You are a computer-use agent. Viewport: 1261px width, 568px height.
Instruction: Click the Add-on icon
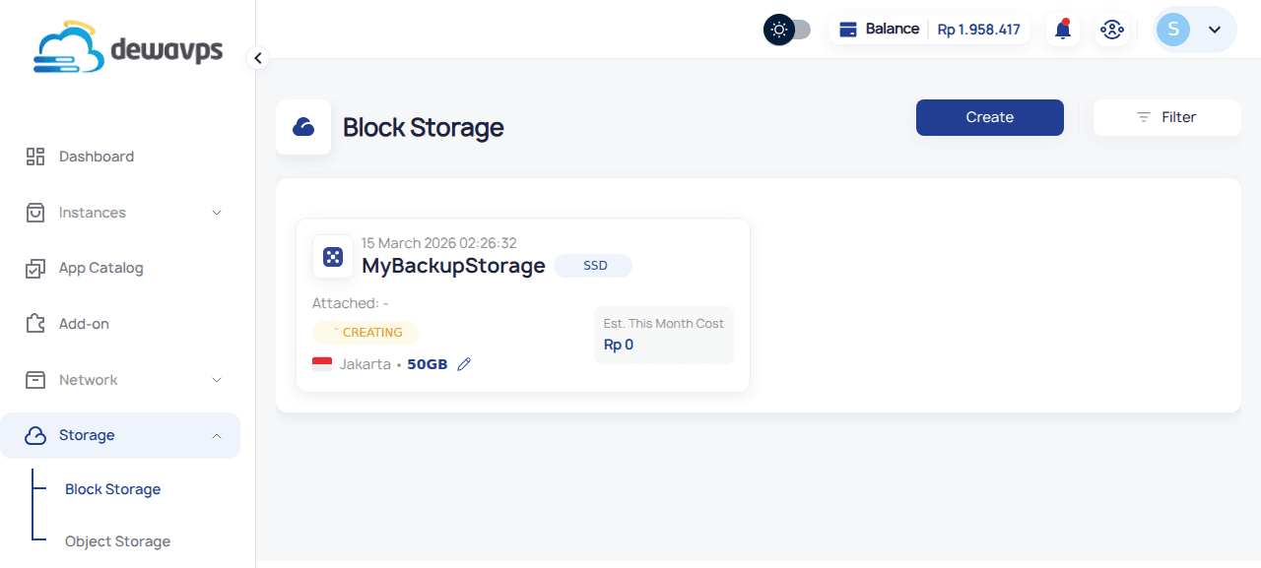[x=35, y=323]
